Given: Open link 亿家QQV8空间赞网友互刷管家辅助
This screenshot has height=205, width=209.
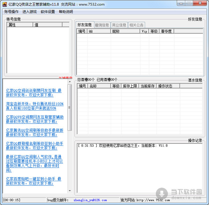Looking at the screenshot, I should [x=34, y=119].
